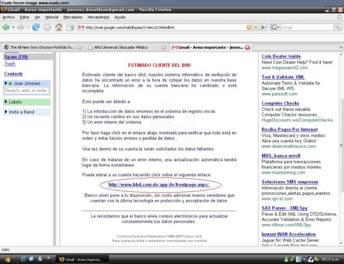This screenshot has height=264, width=344.
Task: Expand the Joan Jimenez chat status triangle
Action: tap(6, 83)
